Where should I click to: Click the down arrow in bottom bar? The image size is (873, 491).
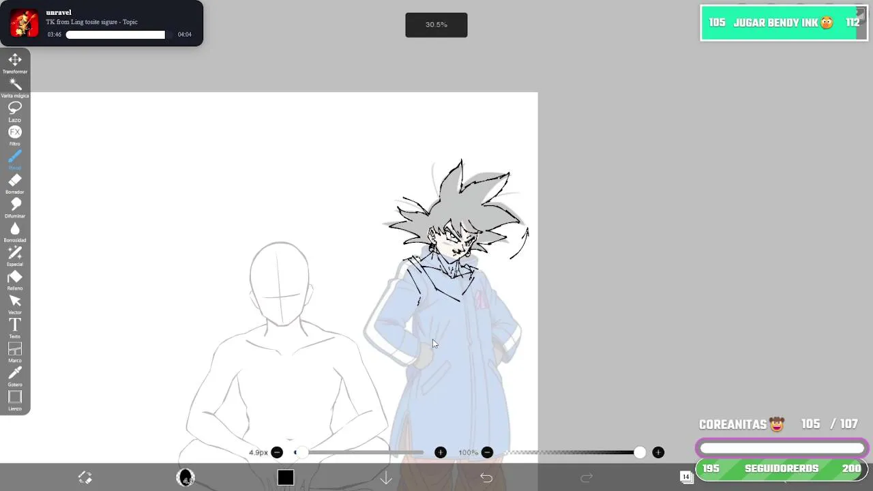[x=386, y=477]
